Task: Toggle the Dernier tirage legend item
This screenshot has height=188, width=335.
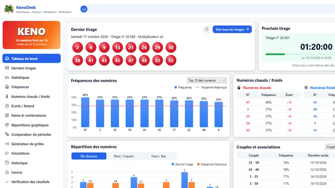Action: [182, 164]
